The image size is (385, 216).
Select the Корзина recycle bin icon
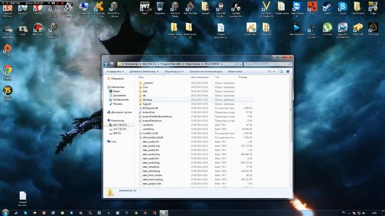click(x=160, y=8)
